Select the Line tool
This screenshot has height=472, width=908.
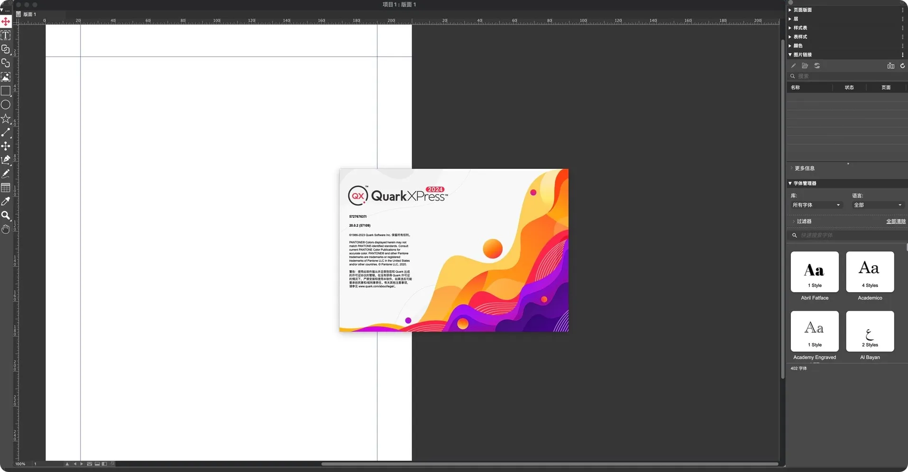(6, 132)
